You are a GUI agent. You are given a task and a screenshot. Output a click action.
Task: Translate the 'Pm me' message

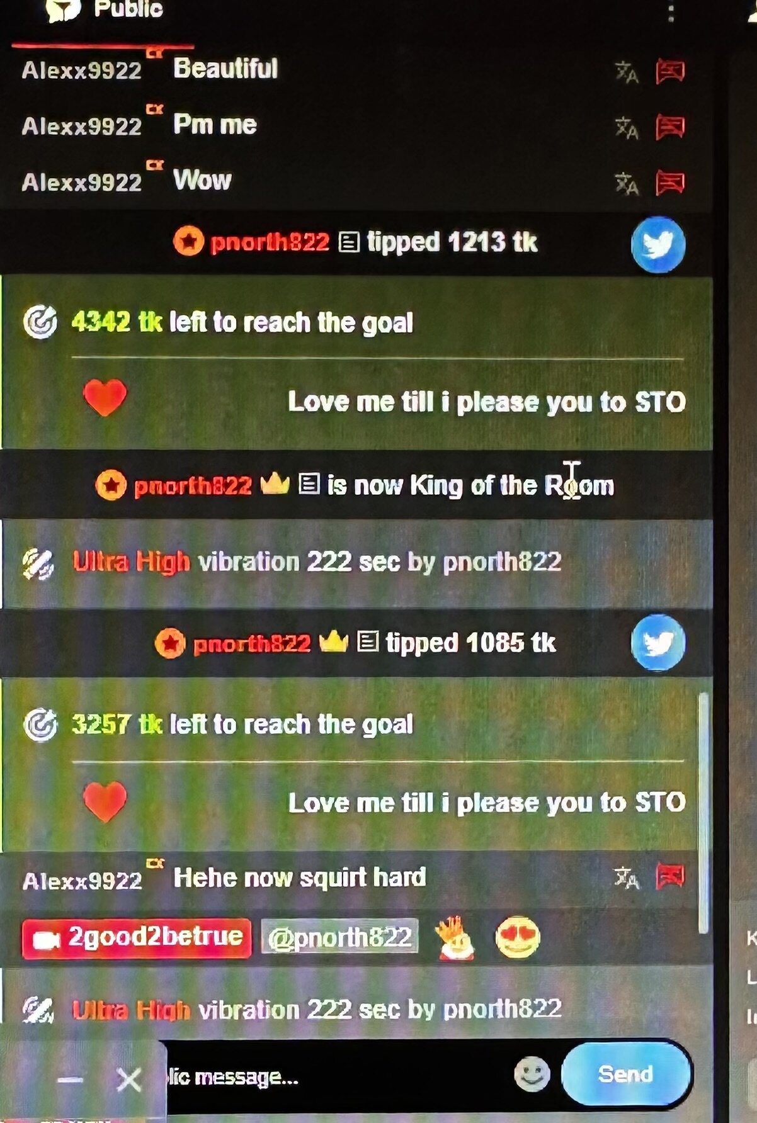[626, 128]
